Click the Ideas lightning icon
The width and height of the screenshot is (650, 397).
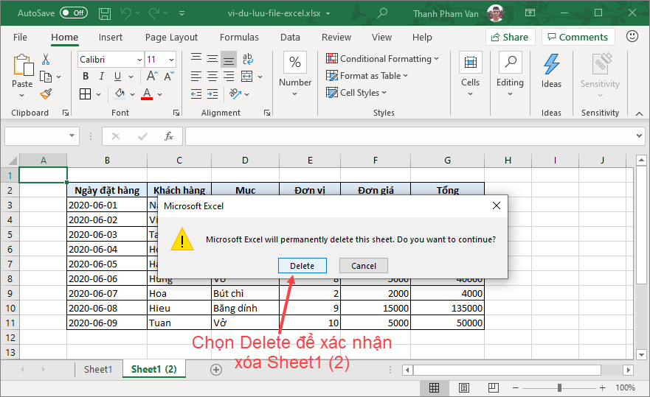551,64
